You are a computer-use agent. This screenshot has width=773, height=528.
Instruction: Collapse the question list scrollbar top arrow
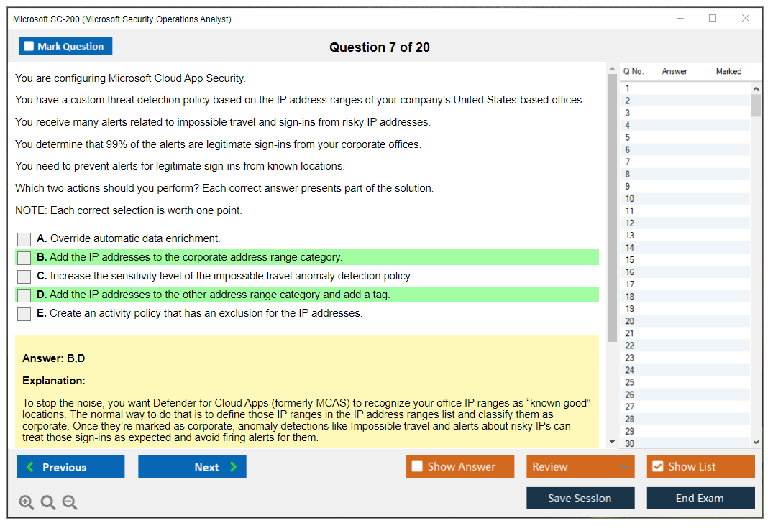[x=756, y=88]
